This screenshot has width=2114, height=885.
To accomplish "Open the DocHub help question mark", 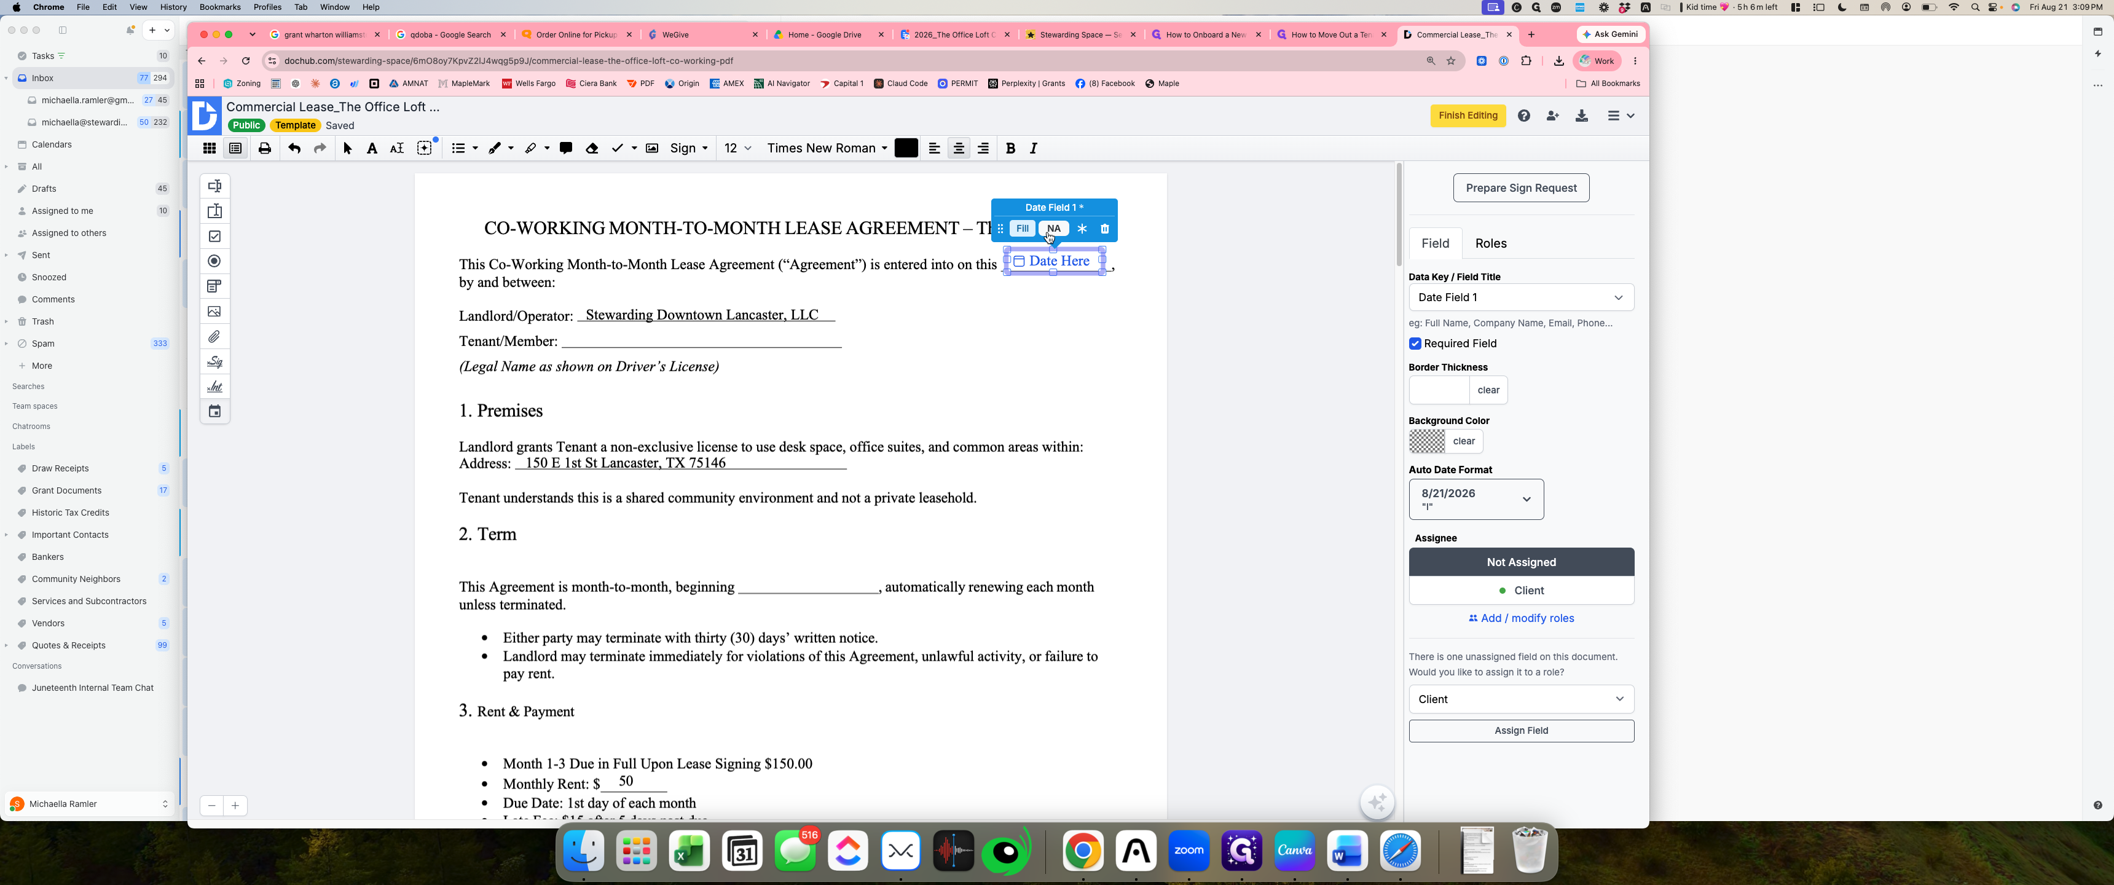I will [1523, 116].
